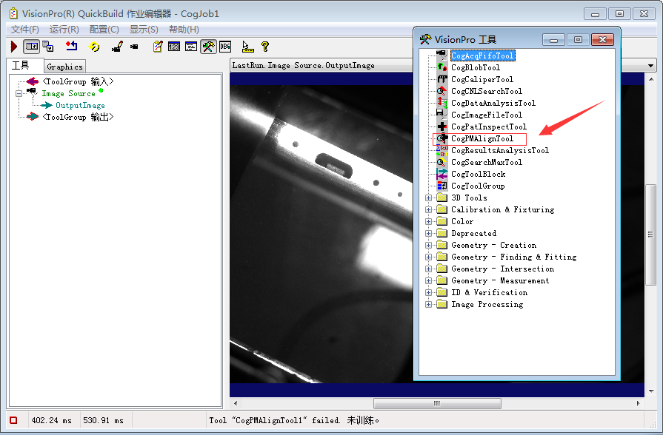Select the CogBlobTool icon entry

click(x=442, y=67)
